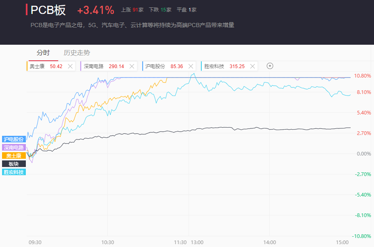Click the PCB板 sector title
374x247 pixels.
pos(48,10)
